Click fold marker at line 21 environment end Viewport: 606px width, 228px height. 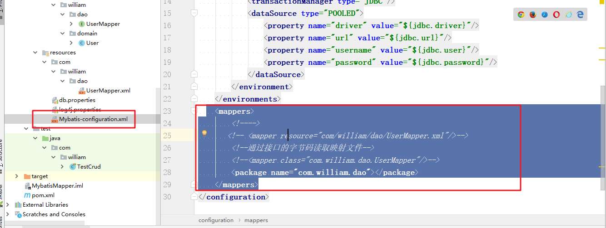coord(194,87)
